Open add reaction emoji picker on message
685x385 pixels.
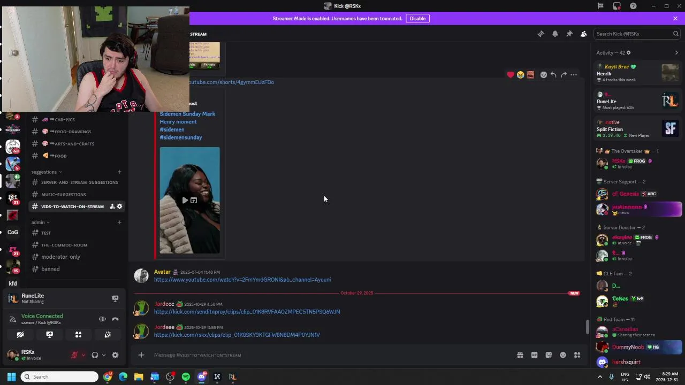pyautogui.click(x=544, y=75)
